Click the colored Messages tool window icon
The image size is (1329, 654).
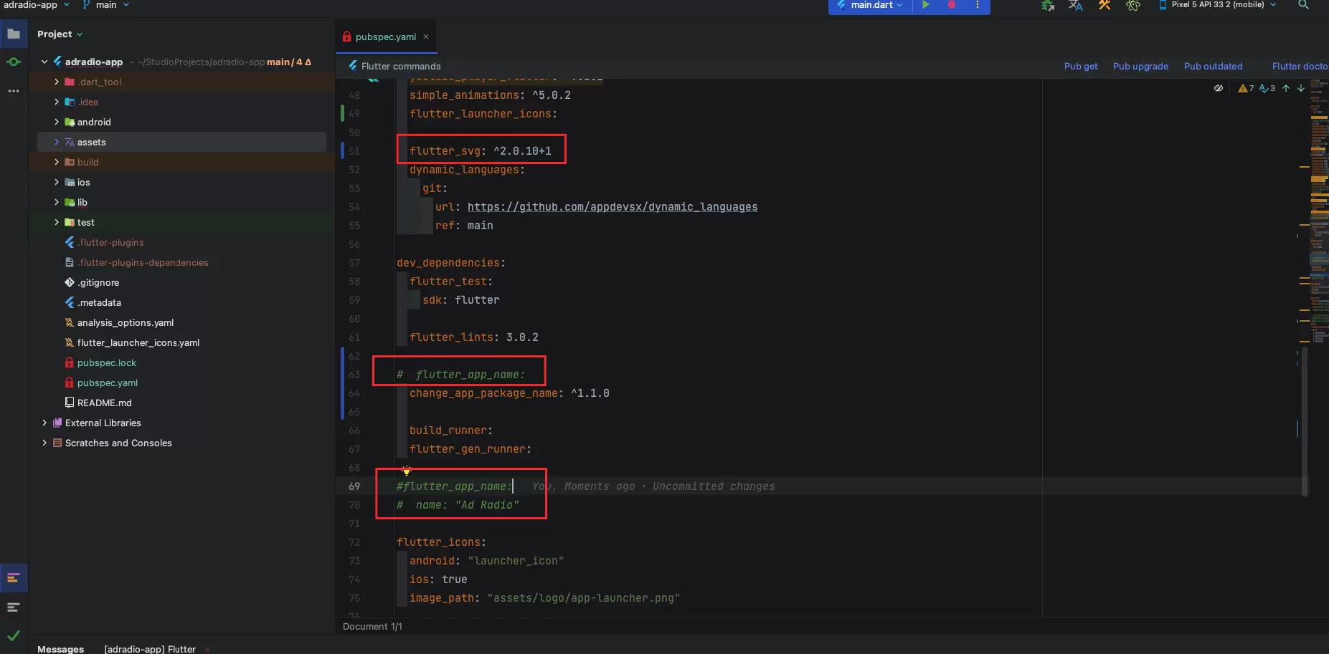tap(14, 578)
